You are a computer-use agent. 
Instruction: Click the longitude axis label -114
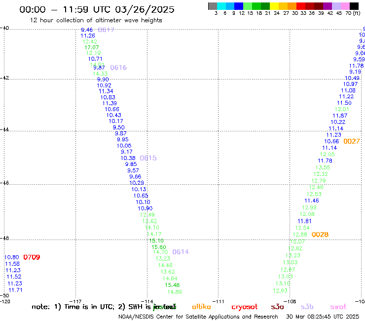point(147,301)
